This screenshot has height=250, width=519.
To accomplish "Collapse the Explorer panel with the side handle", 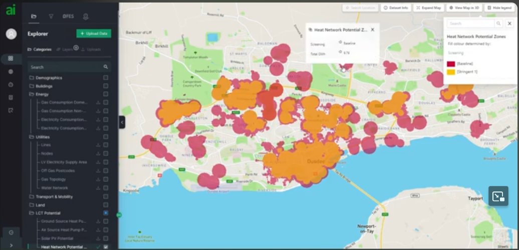I will point(122,122).
